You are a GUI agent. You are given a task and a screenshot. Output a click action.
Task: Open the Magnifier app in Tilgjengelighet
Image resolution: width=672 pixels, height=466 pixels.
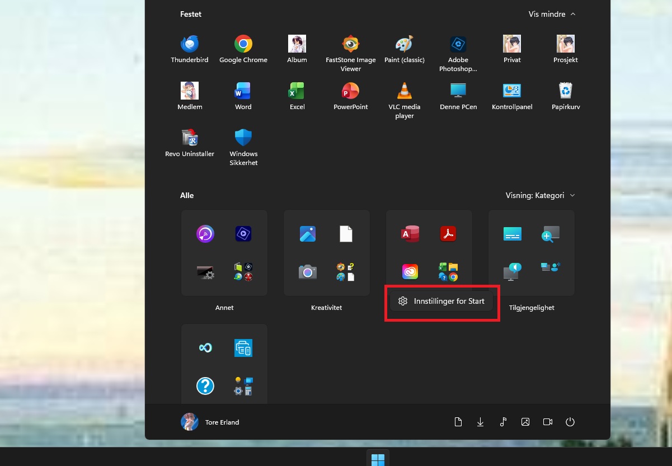coord(551,233)
